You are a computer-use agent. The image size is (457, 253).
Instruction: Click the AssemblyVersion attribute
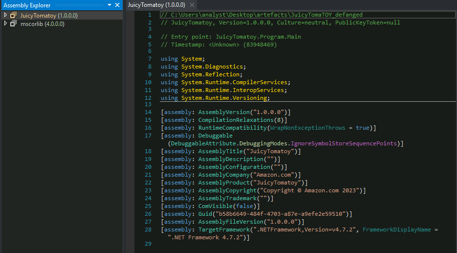pos(224,113)
